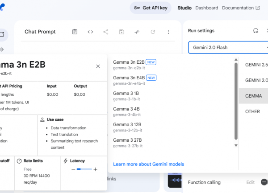The height and width of the screenshot is (193, 268).
Task: Click the Rate limits timer icon
Action: [x=19, y=161]
